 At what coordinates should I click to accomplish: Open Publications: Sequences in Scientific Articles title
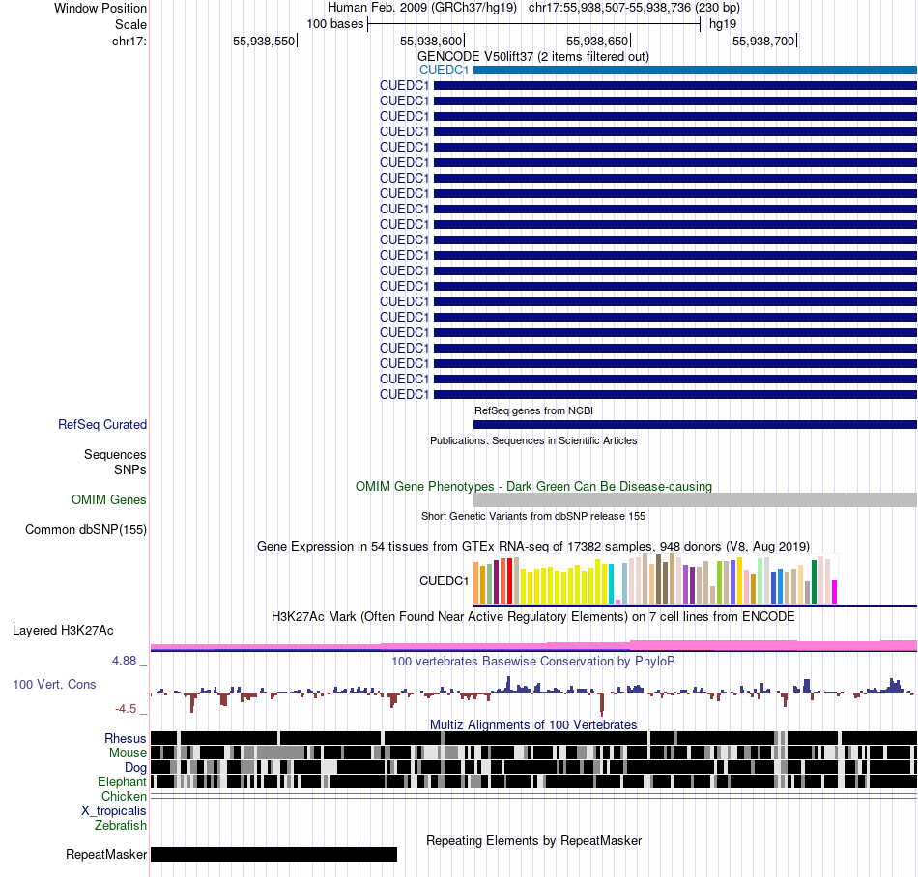pos(533,440)
